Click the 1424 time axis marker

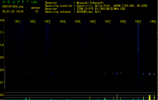point(63,21)
